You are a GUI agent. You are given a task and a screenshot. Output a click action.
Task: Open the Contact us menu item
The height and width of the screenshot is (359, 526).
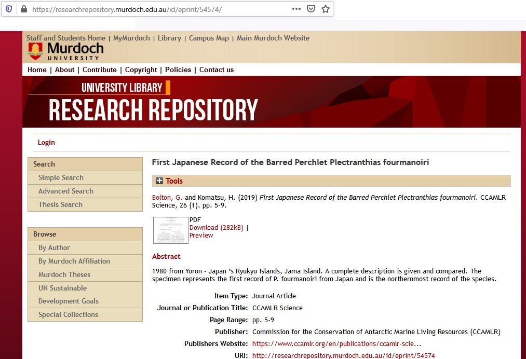217,70
